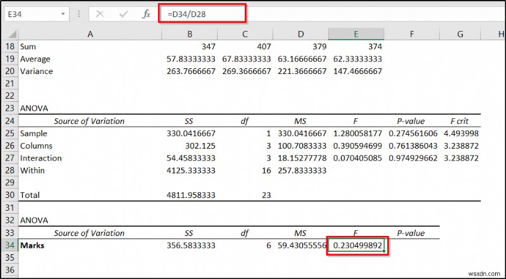The image size is (506, 279).
Task: Click Within SS value 4125.333333
Action: [191, 170]
